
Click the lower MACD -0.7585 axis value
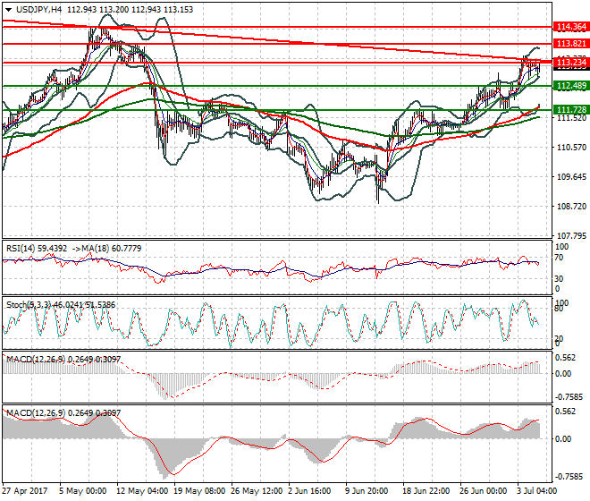coord(568,477)
